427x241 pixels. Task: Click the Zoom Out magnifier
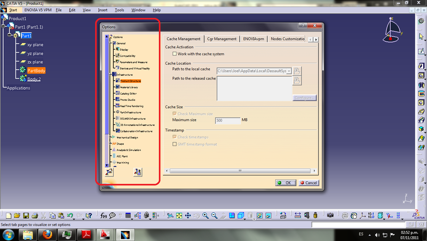tap(215, 216)
